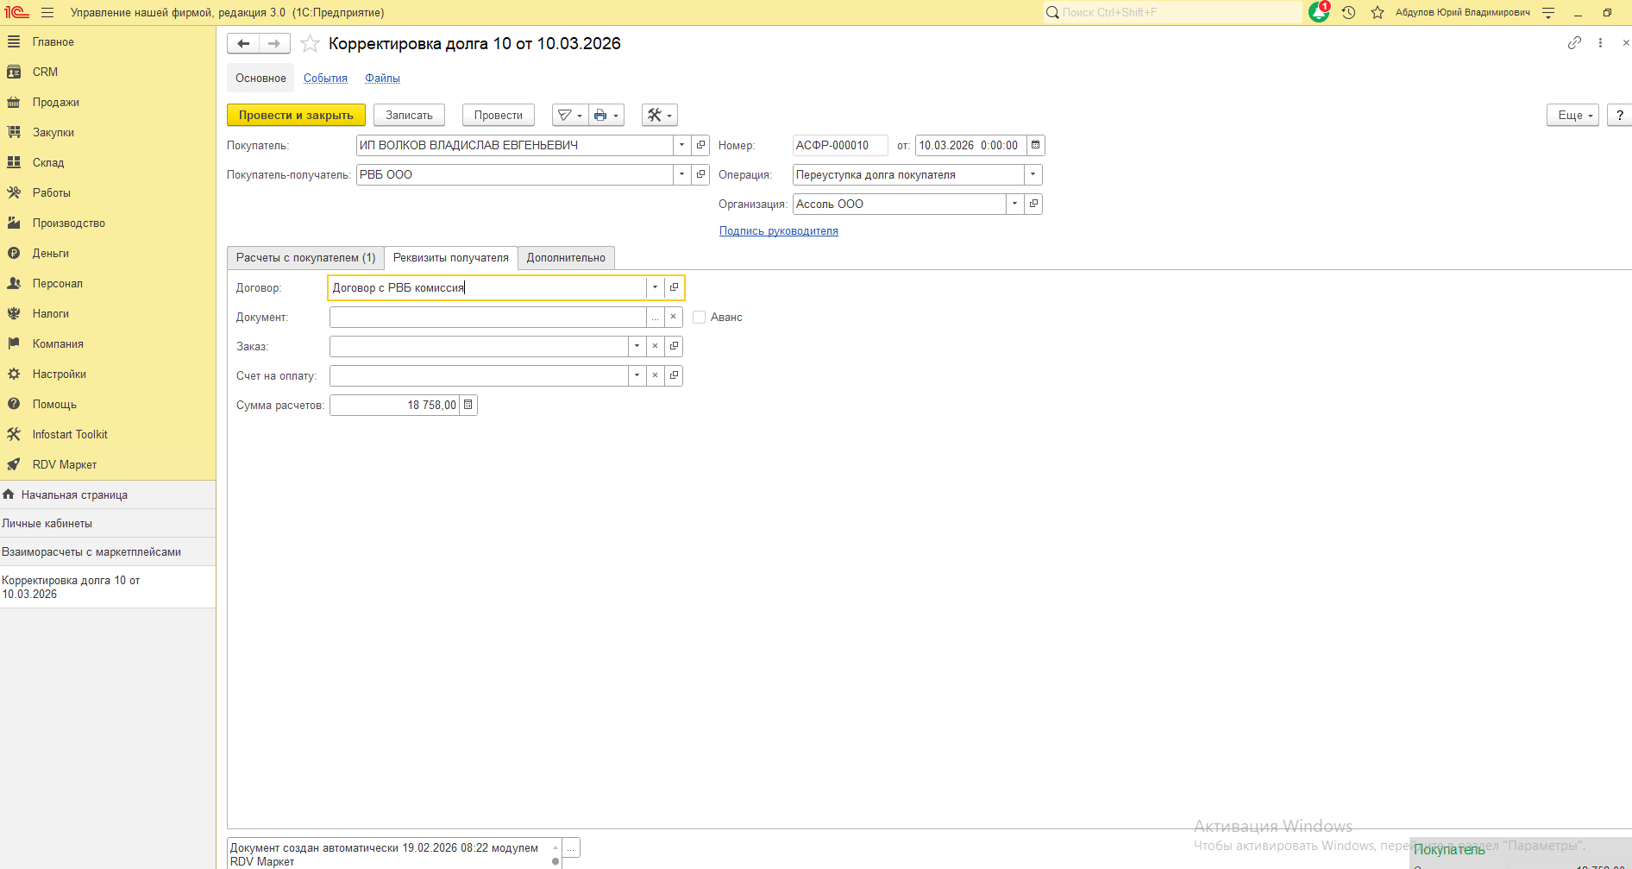Click the Записать button
This screenshot has height=869, width=1632.
(409, 115)
